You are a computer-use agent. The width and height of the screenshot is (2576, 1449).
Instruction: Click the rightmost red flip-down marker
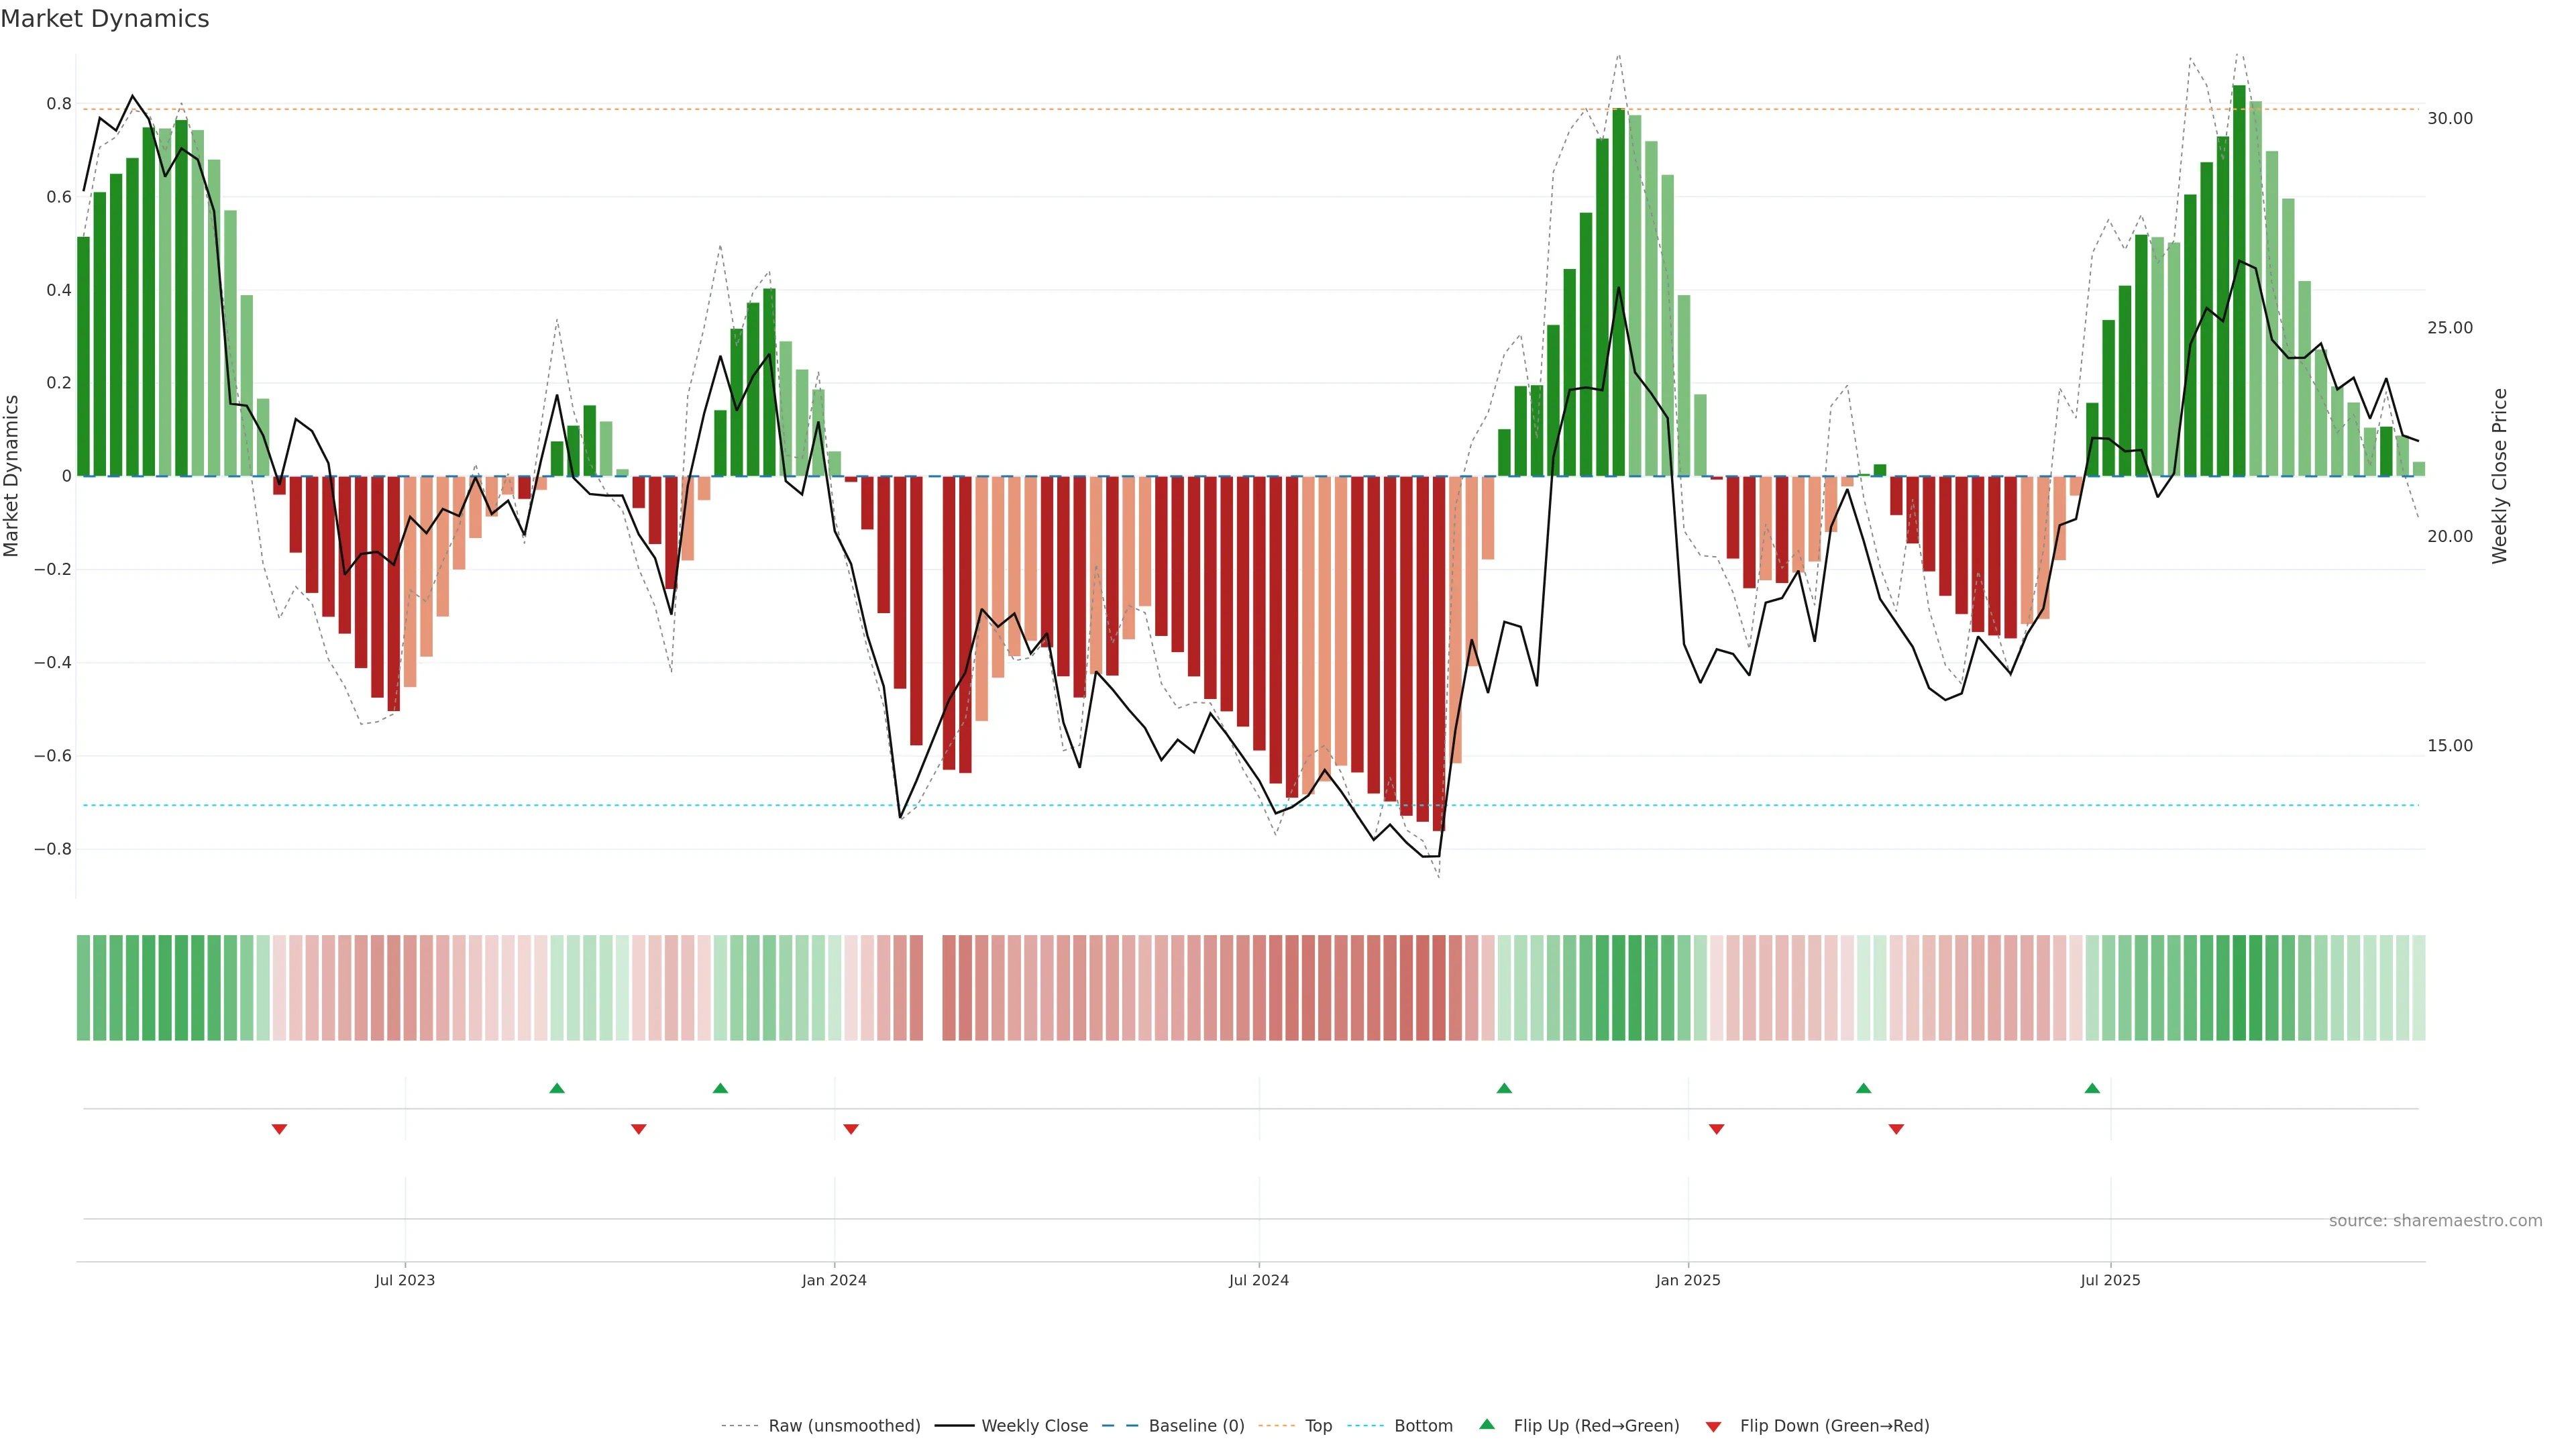[x=1896, y=1129]
